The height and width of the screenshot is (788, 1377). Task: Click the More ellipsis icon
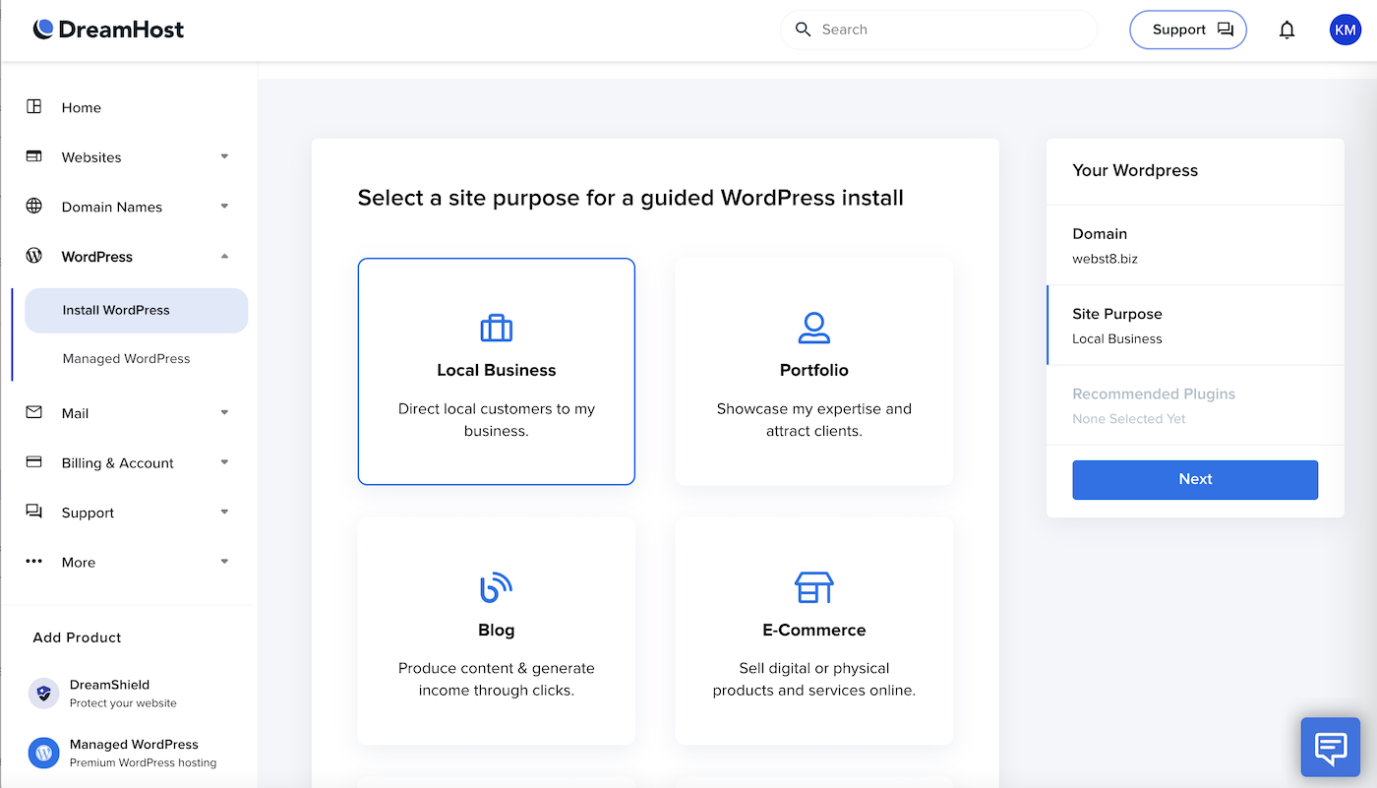[x=34, y=562]
